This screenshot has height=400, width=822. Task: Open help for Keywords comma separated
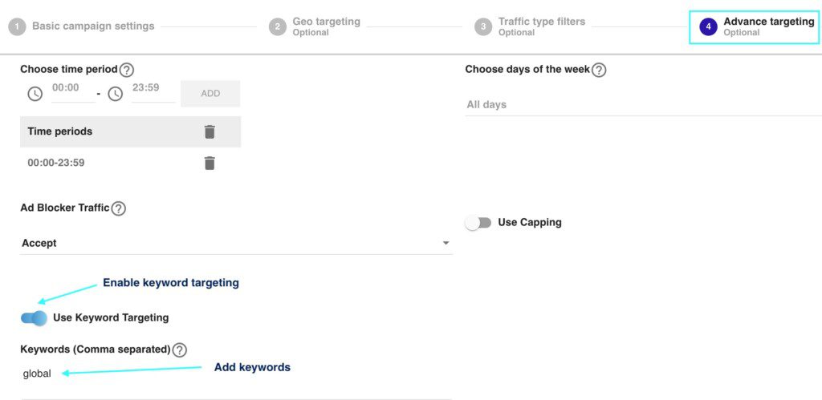(180, 349)
